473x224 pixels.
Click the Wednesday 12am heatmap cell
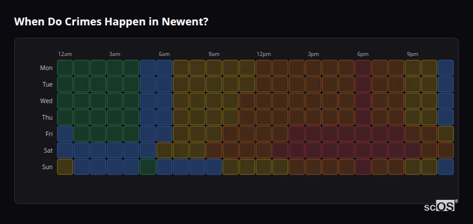(x=65, y=101)
